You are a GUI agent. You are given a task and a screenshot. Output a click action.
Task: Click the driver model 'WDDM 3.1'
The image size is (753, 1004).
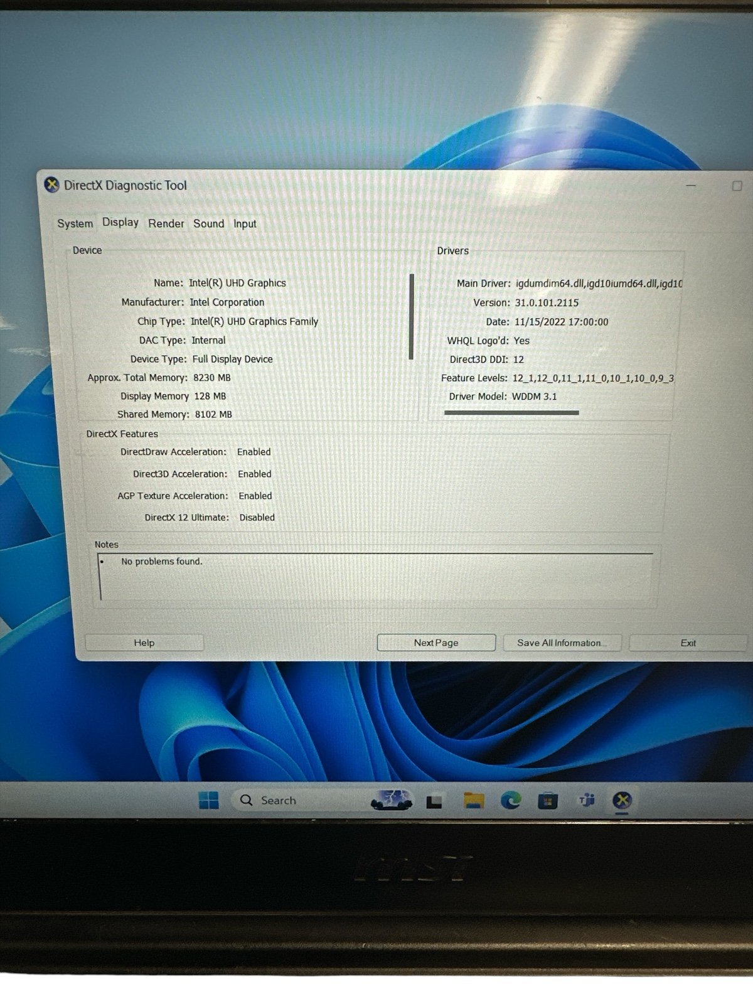(x=534, y=397)
